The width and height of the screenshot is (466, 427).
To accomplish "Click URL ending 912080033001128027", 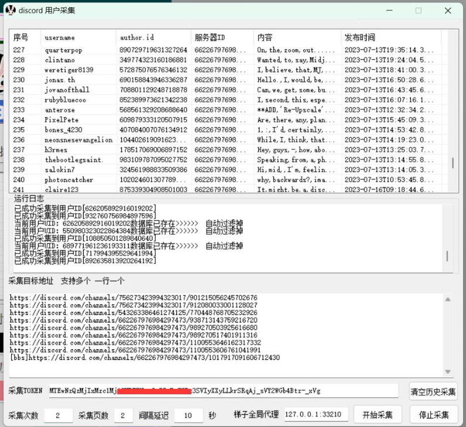I will coord(133,305).
